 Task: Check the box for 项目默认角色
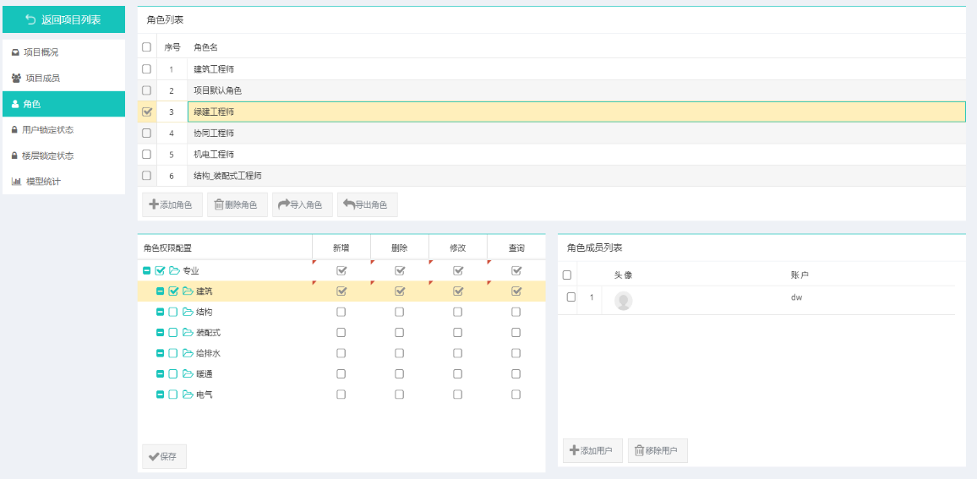pos(146,90)
